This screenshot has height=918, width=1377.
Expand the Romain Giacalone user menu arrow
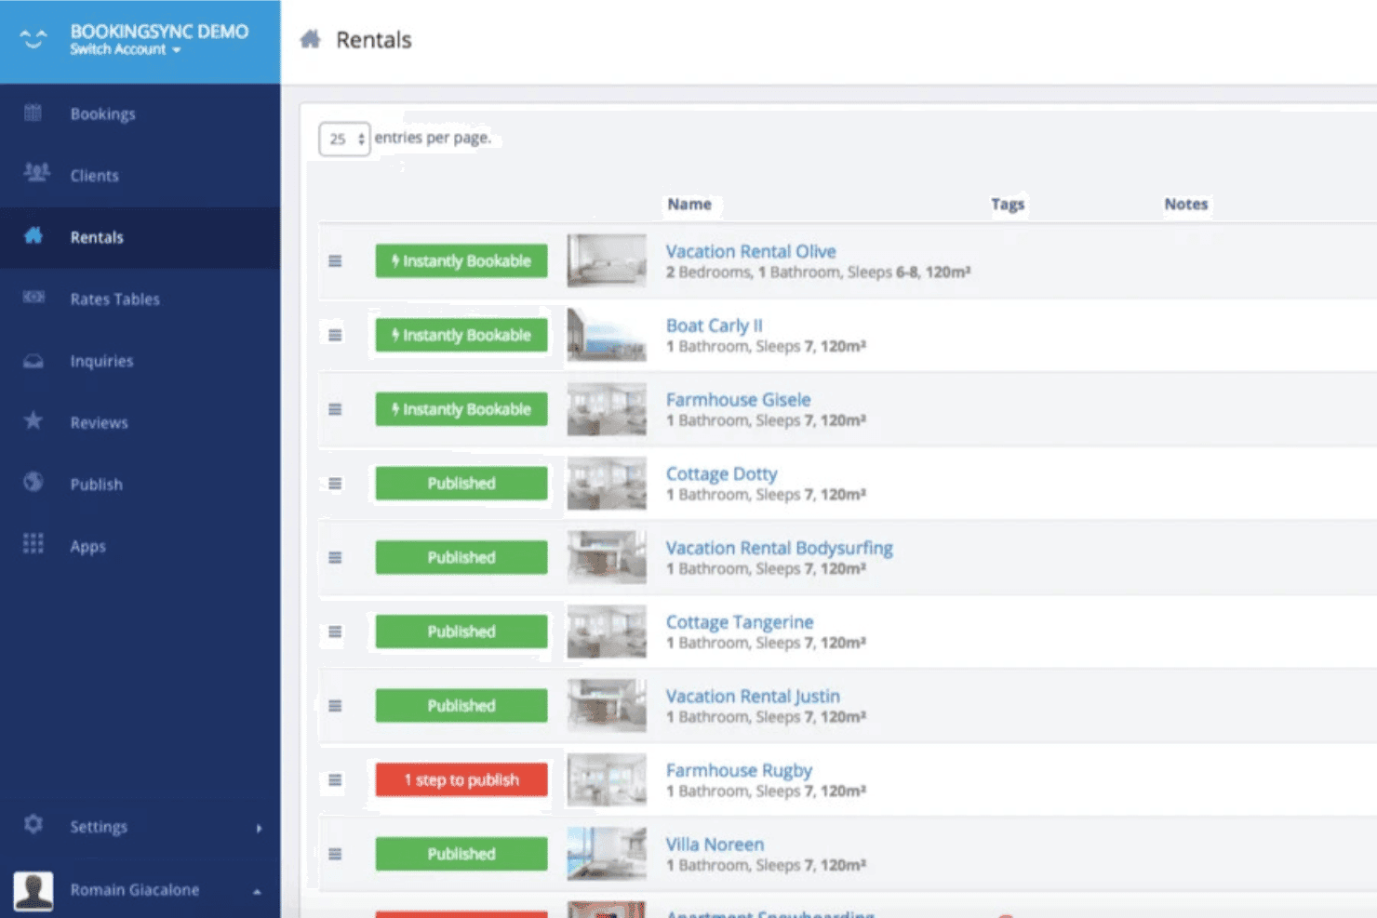click(257, 891)
